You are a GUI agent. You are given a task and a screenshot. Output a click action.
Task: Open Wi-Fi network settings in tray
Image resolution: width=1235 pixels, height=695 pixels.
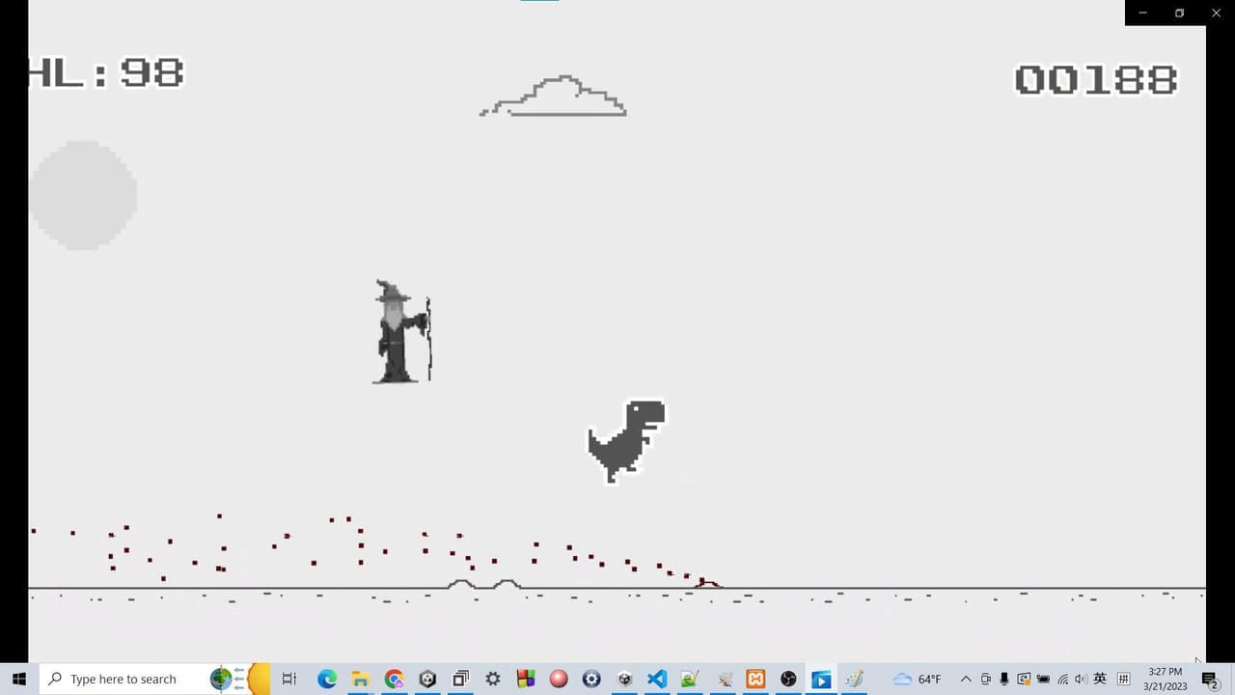tap(1062, 679)
